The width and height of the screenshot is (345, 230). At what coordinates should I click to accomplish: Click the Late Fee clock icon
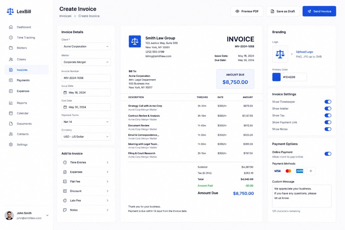[x=65, y=200]
